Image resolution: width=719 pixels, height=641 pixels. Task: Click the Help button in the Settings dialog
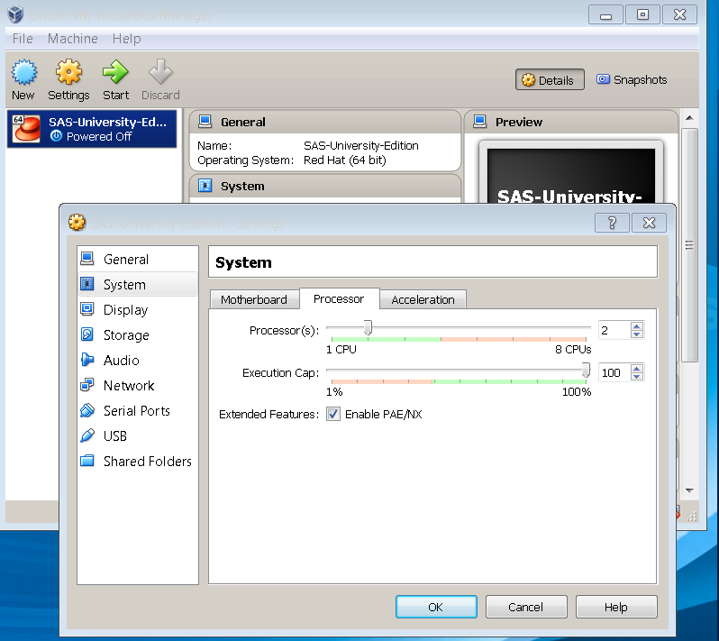point(615,607)
